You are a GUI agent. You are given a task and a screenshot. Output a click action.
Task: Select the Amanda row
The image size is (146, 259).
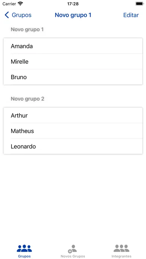pos(73,46)
